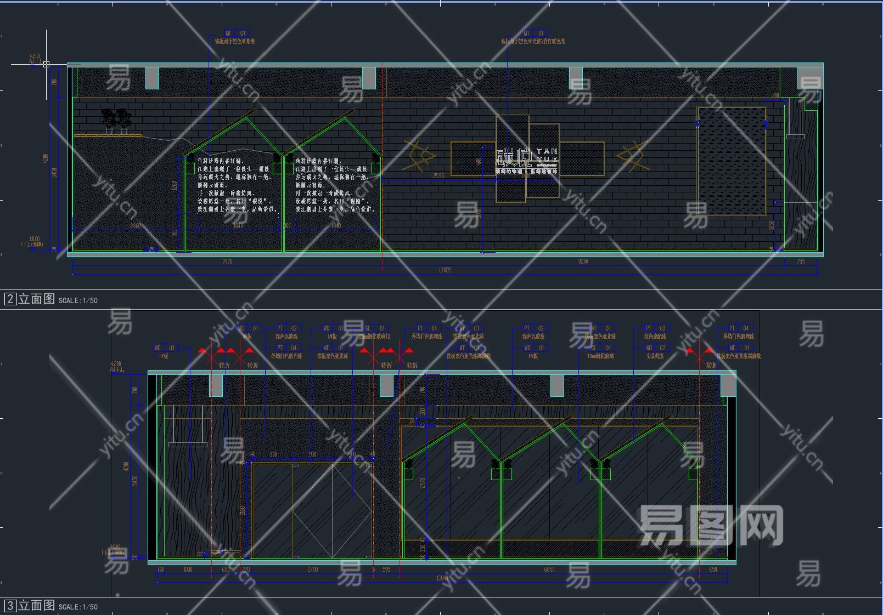Viewport: 883px width, 615px height.
Task: Click the PT 03 material tag
Action: pyautogui.click(x=655, y=328)
